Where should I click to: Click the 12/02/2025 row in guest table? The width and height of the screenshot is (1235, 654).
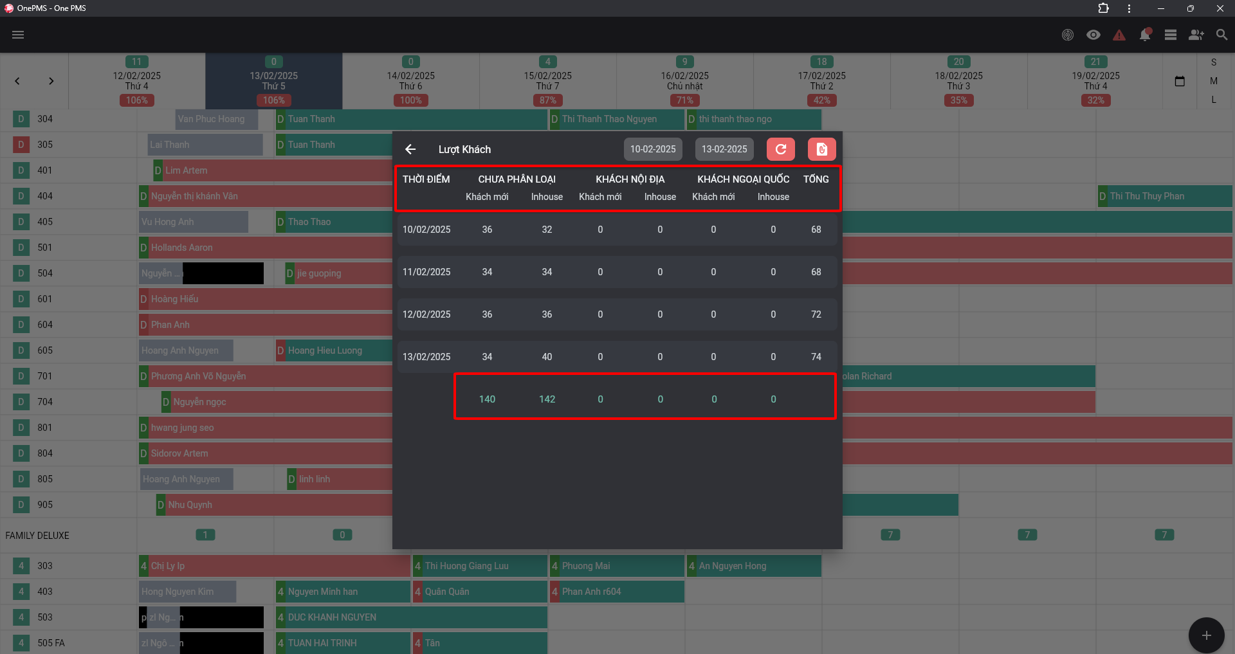617,314
